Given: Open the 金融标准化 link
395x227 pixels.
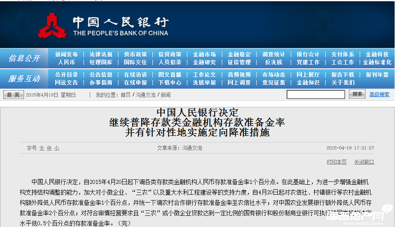Looking at the screenshot, I should pos(377,62).
